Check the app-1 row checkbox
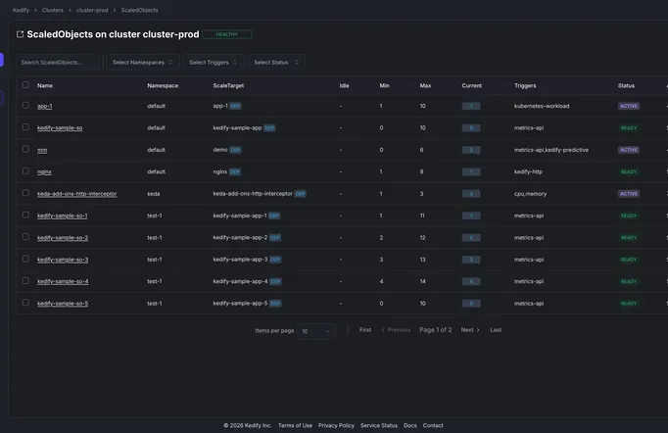This screenshot has width=668, height=433. pyautogui.click(x=25, y=105)
